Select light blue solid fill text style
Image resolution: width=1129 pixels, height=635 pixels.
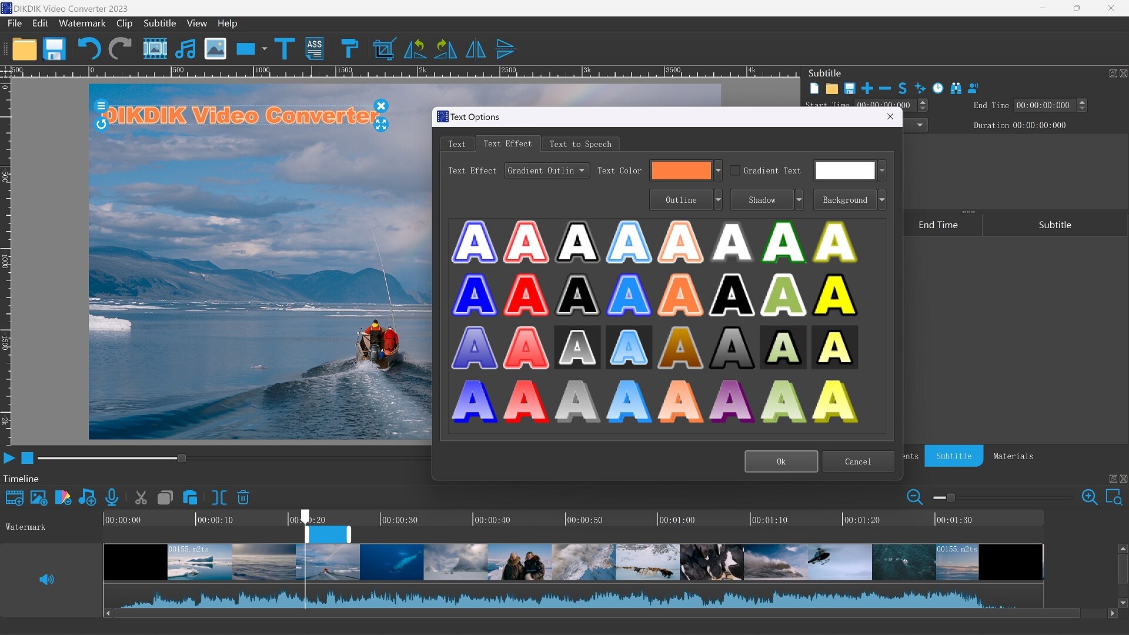[x=629, y=295]
